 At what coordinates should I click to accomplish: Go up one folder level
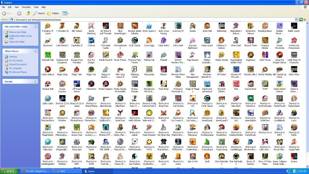click(x=28, y=14)
